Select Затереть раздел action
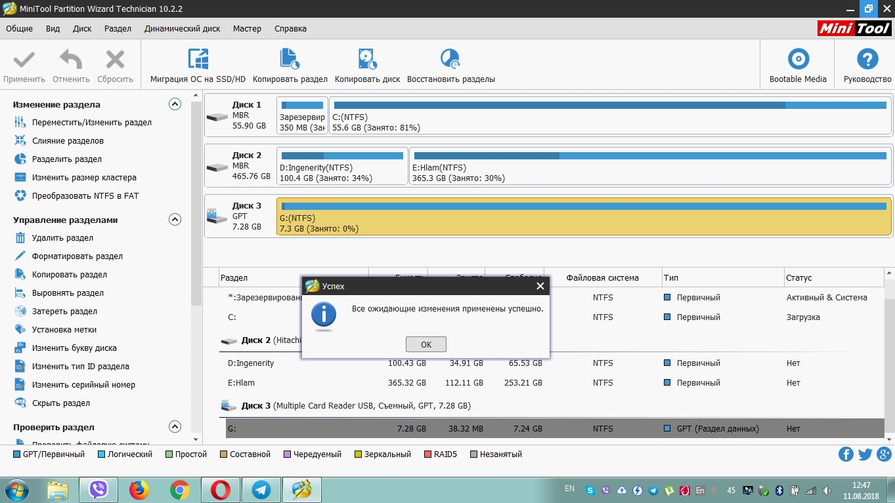This screenshot has height=503, width=895. point(64,312)
